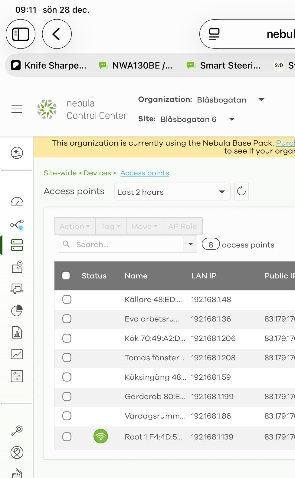Open the page menu icon in address bar
Image resolution: width=295 pixels, height=478 pixels.
(214, 34)
